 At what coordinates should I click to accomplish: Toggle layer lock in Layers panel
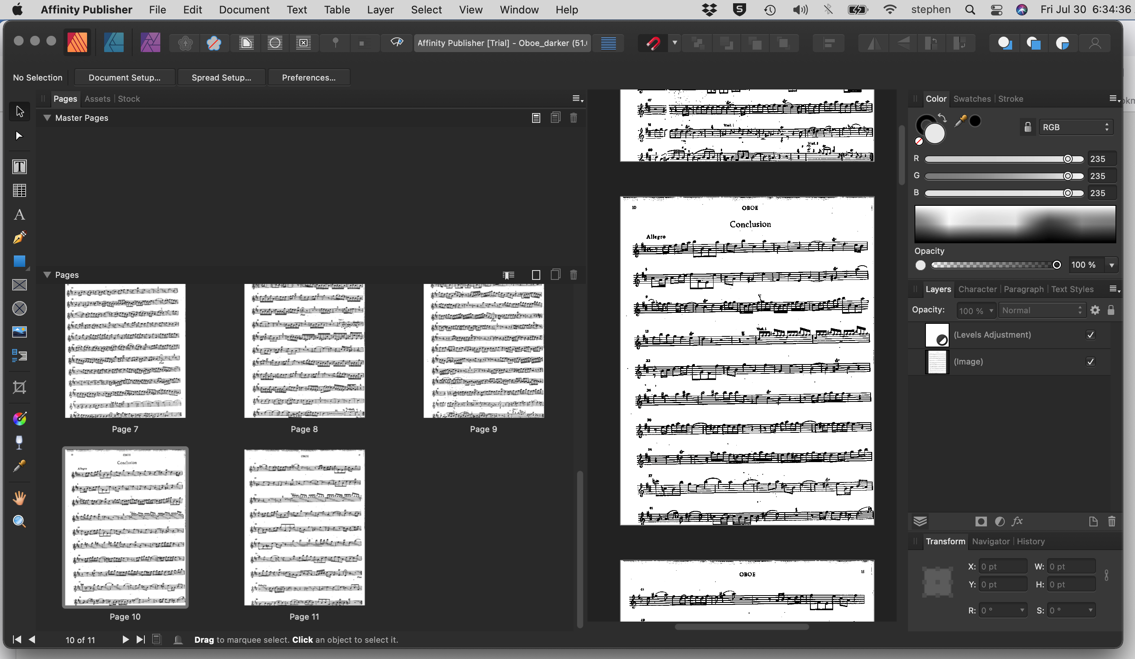1111,310
